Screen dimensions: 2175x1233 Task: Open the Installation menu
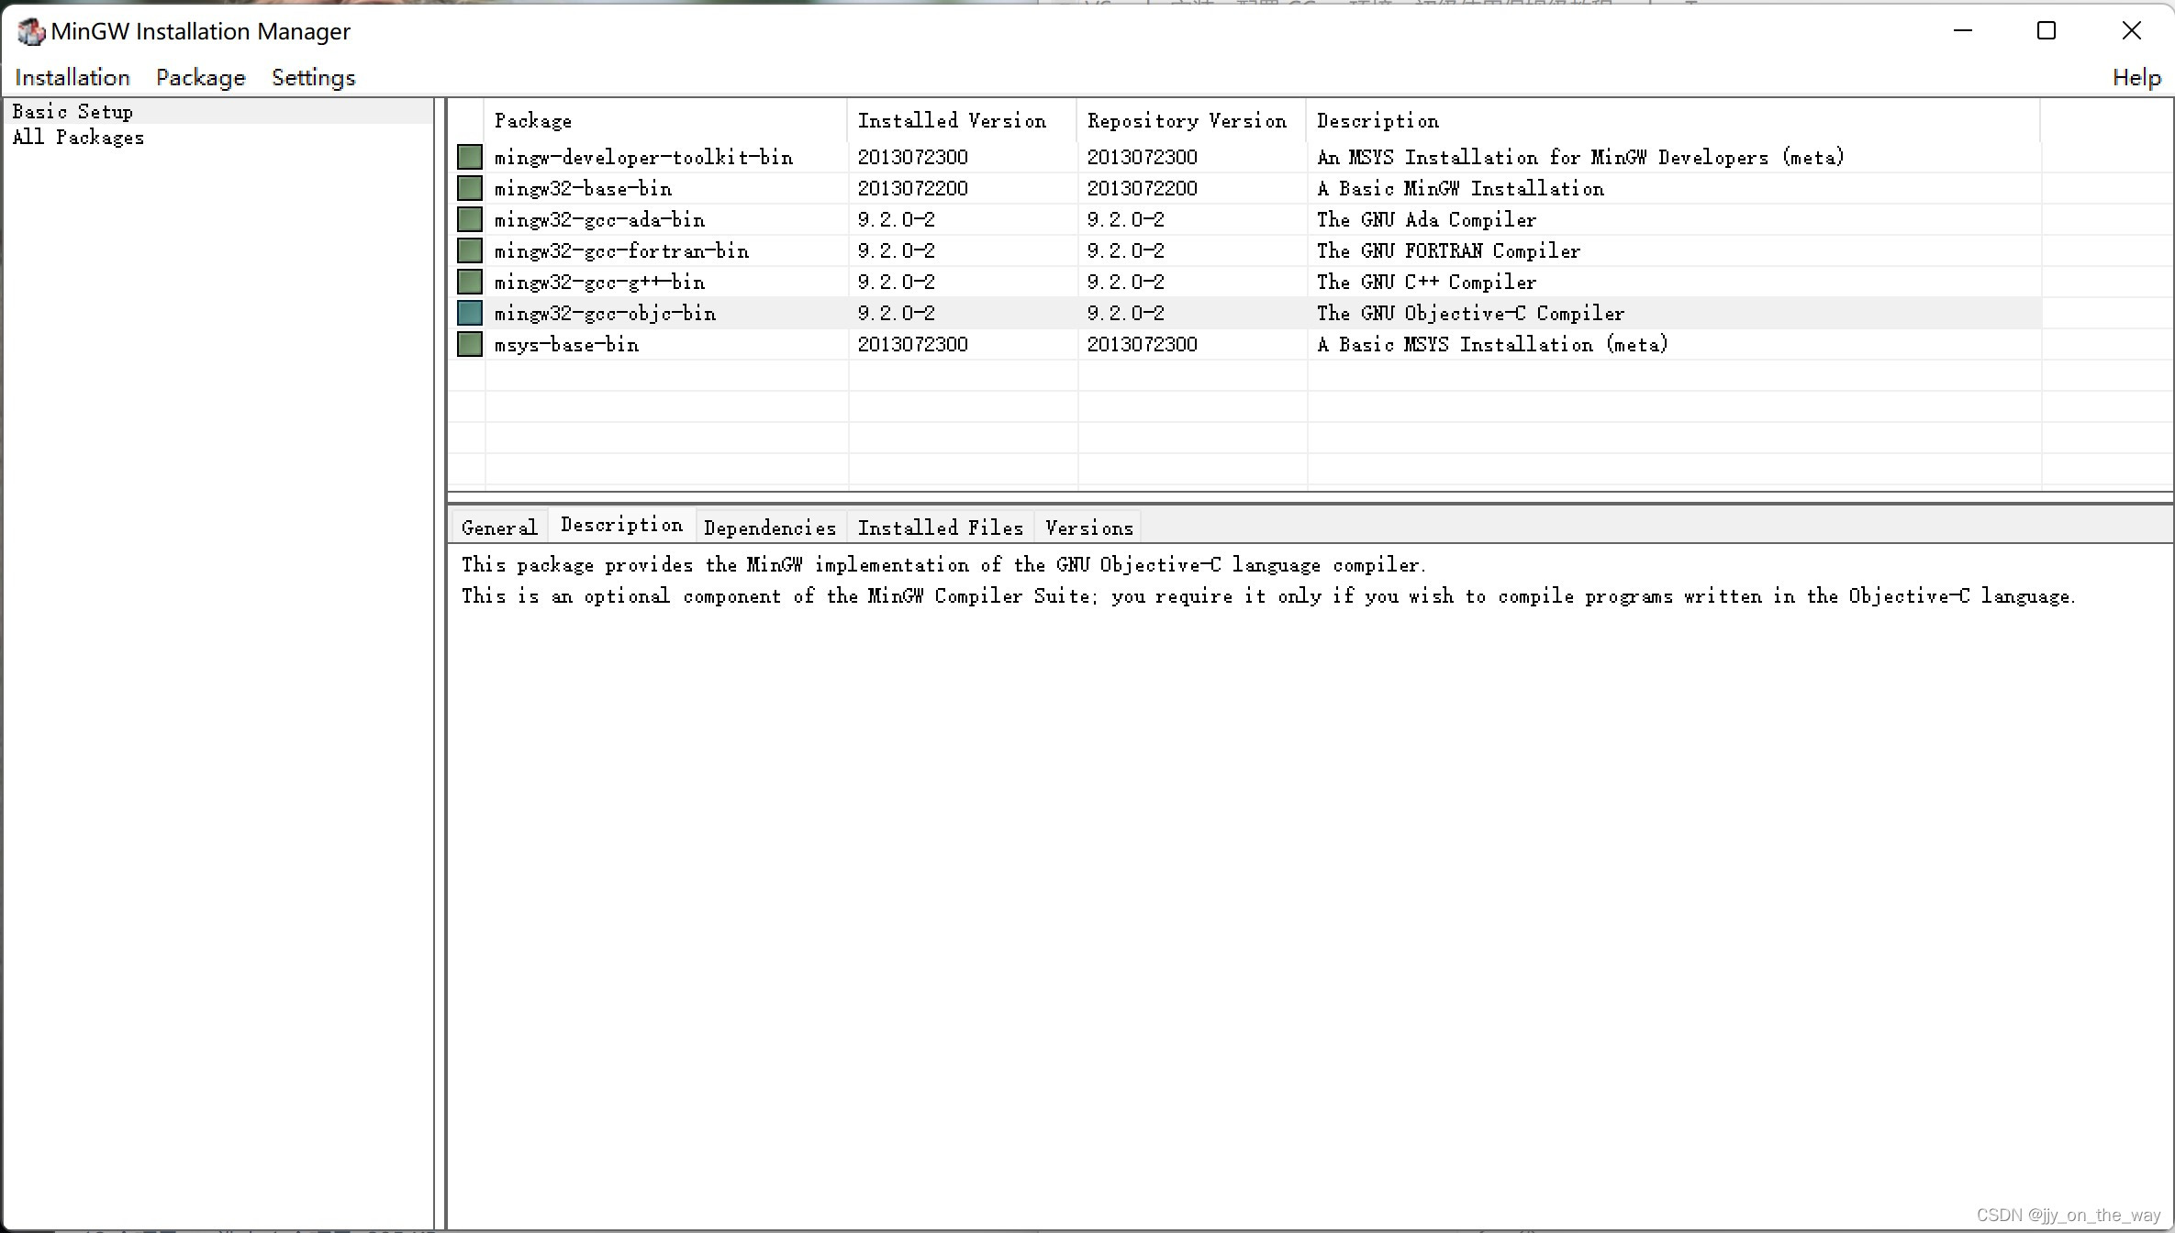(x=72, y=78)
